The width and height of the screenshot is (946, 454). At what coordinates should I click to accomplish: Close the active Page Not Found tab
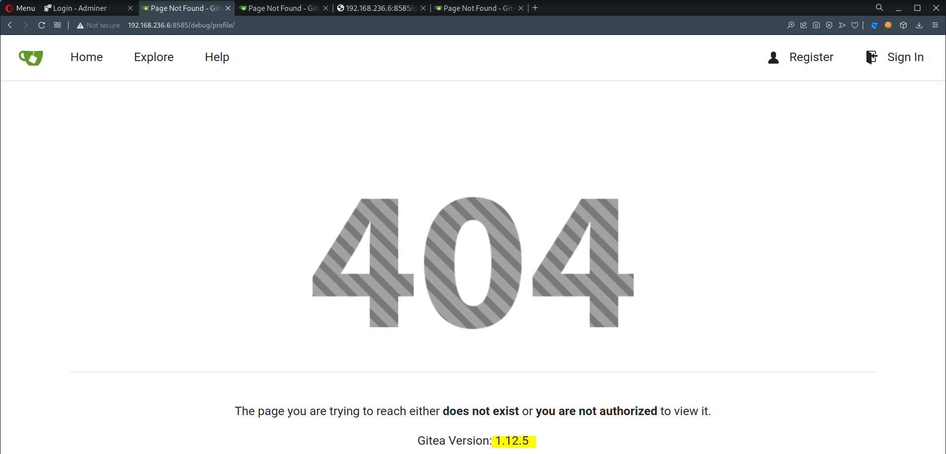point(228,8)
